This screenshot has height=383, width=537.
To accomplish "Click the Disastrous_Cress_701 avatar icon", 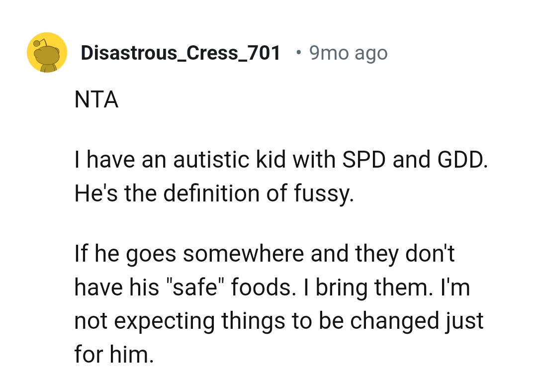I will 47,52.
